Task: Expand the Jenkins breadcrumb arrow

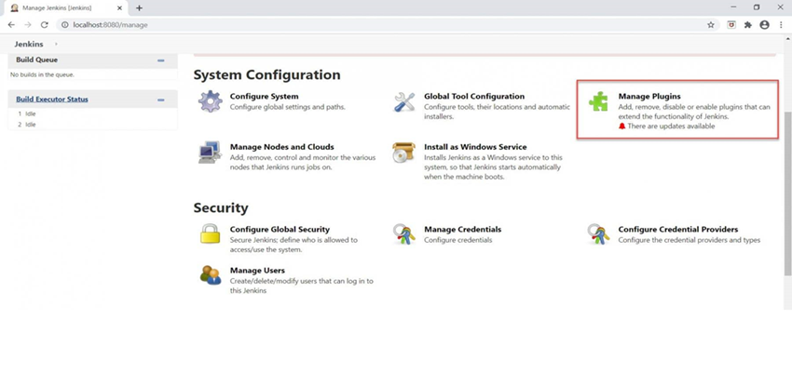Action: pos(56,45)
